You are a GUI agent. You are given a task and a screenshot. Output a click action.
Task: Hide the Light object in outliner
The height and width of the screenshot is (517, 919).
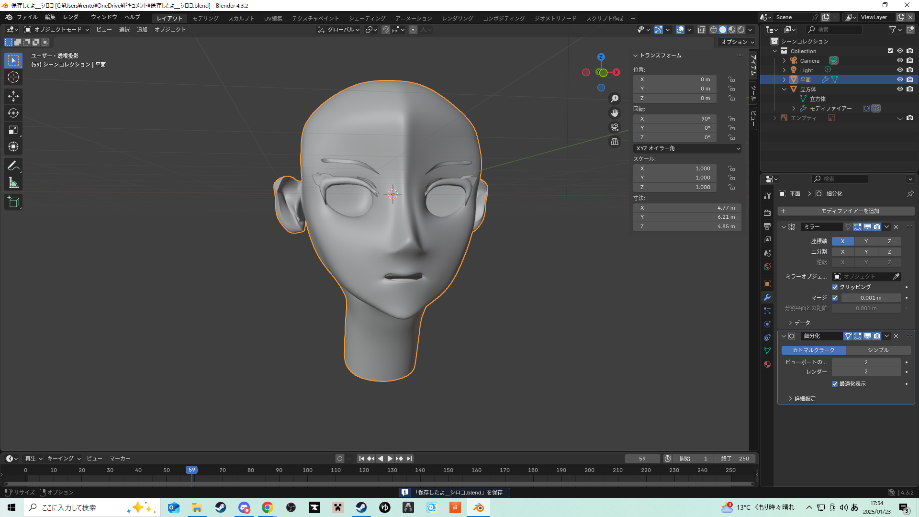point(900,70)
